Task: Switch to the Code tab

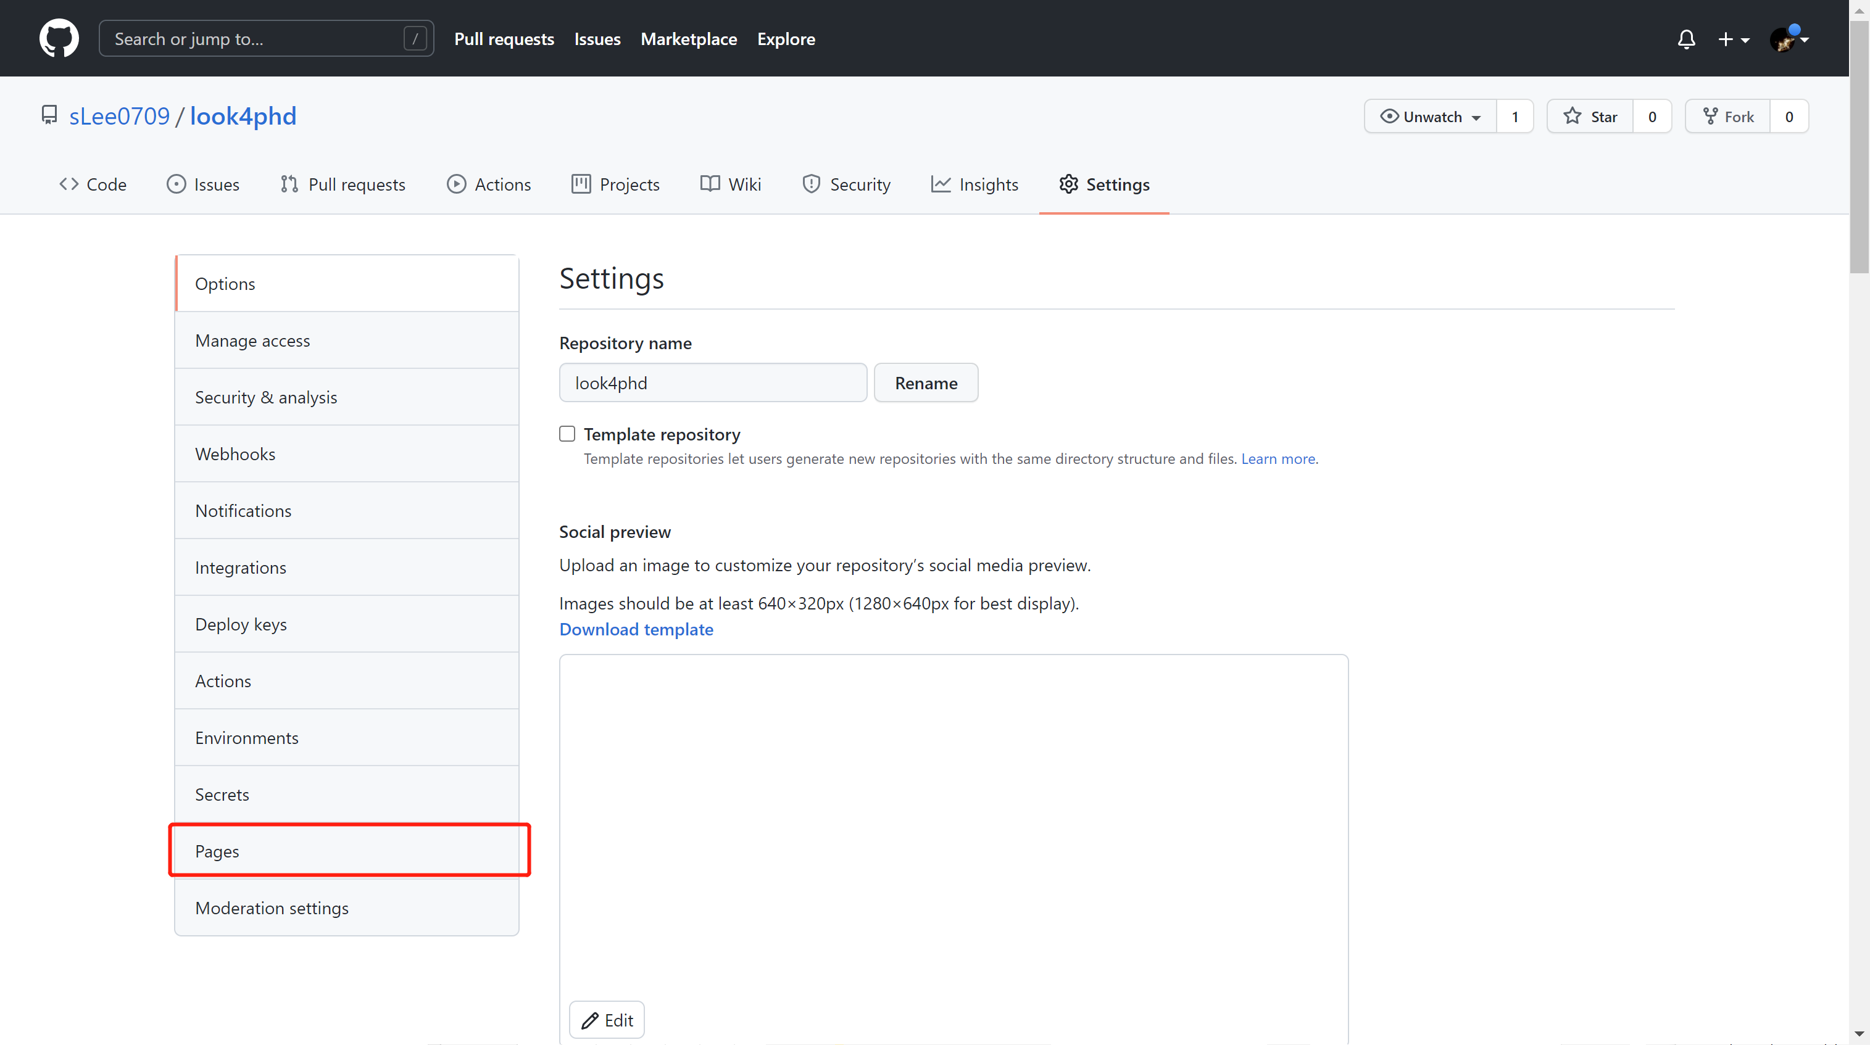Action: tap(93, 184)
